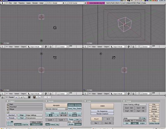Open the Jpeg file format dropdown
The width and height of the screenshot is (166, 129).
pos(132,118)
